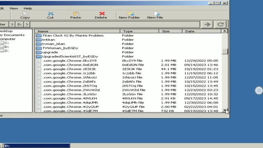Click the D: taskbar window button
Screen dimensions: 263x148
pyautogui.click(x=37, y=146)
